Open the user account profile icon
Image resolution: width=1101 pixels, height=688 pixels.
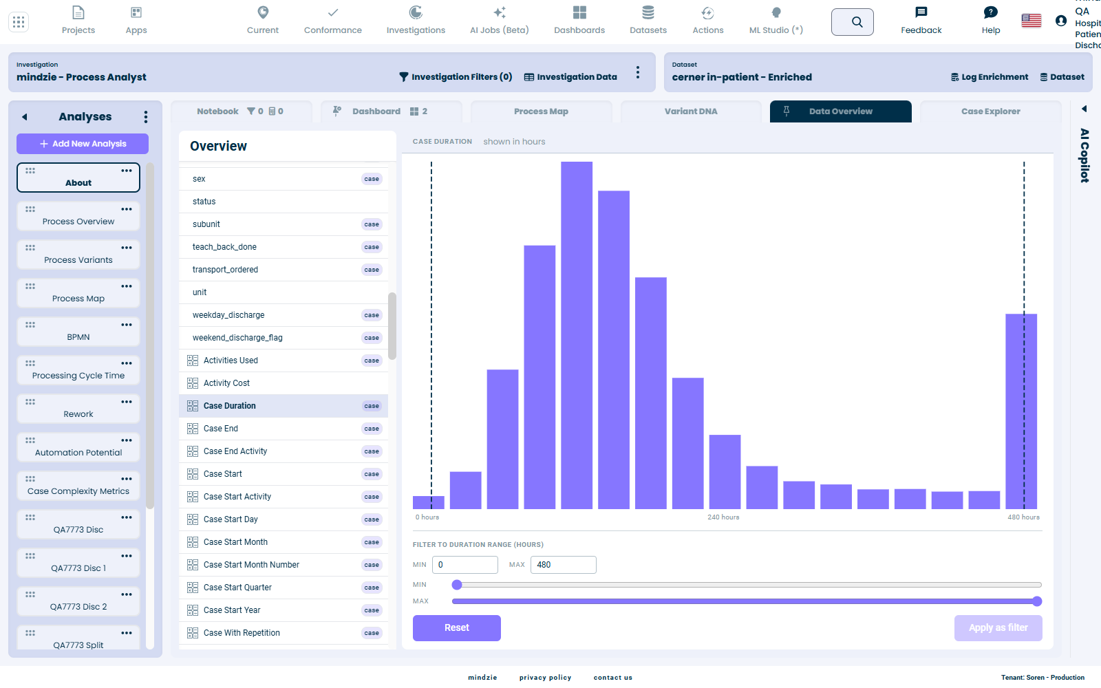pos(1061,21)
